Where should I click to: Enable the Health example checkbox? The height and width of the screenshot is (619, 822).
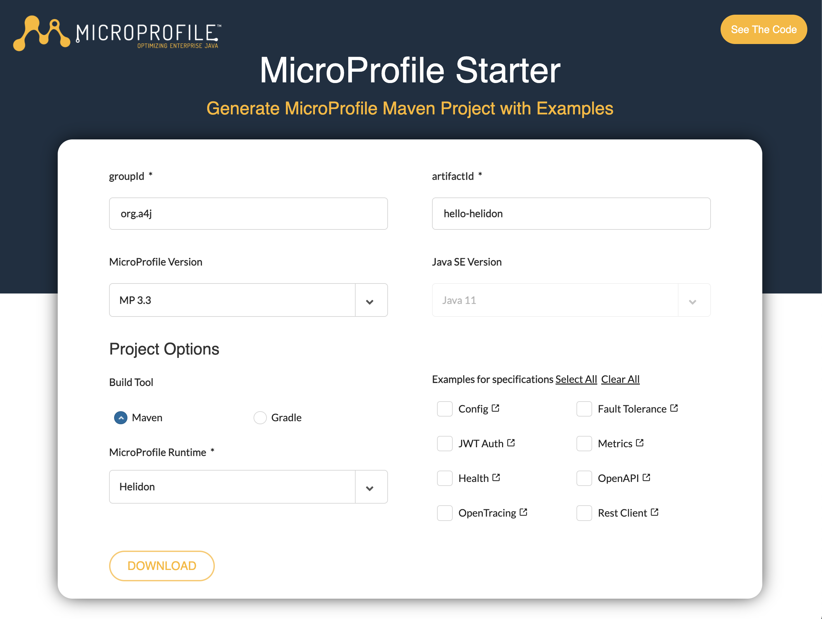point(444,478)
